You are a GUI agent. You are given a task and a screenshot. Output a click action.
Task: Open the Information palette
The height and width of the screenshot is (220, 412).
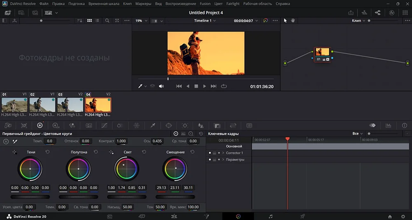405,125
